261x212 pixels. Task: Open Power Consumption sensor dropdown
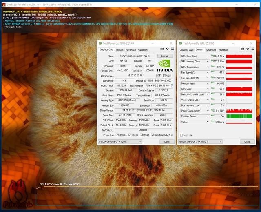click(x=208, y=111)
